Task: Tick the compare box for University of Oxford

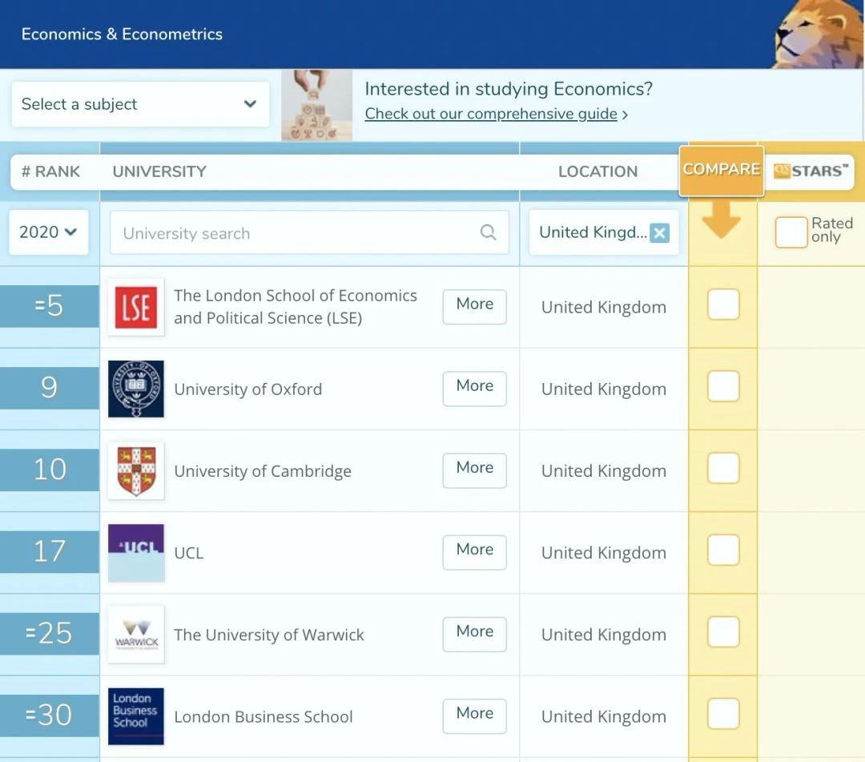Action: (722, 386)
